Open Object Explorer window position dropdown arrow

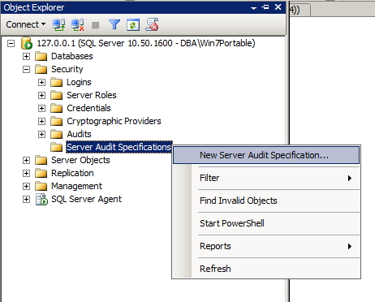pos(253,8)
